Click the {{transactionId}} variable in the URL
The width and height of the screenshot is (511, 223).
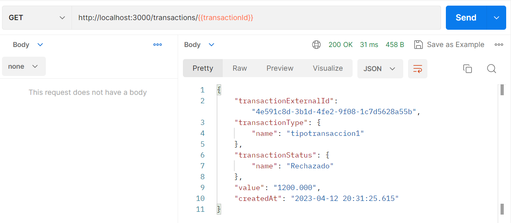coord(226,18)
